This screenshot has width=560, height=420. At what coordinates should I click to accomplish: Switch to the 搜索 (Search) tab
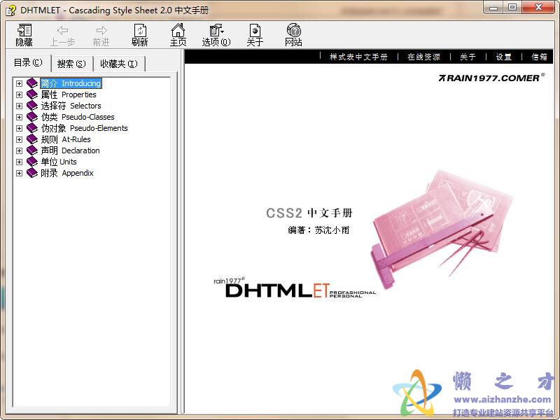[x=72, y=64]
